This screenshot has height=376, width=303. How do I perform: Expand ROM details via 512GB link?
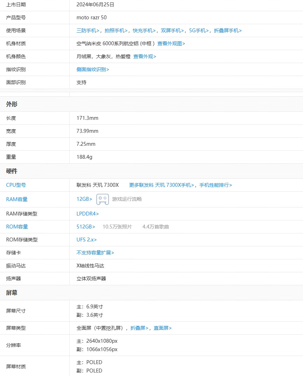[85, 227]
